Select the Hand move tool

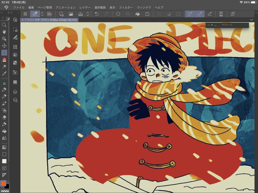[x=4, y=32]
